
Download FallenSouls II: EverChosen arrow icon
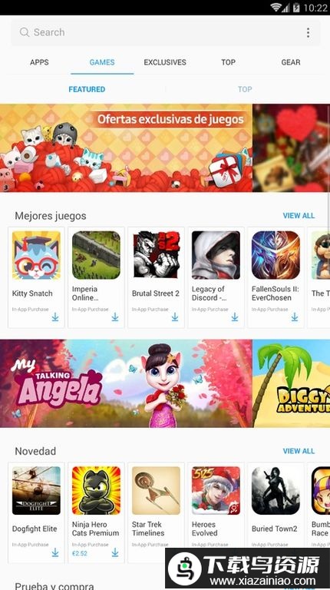point(295,317)
